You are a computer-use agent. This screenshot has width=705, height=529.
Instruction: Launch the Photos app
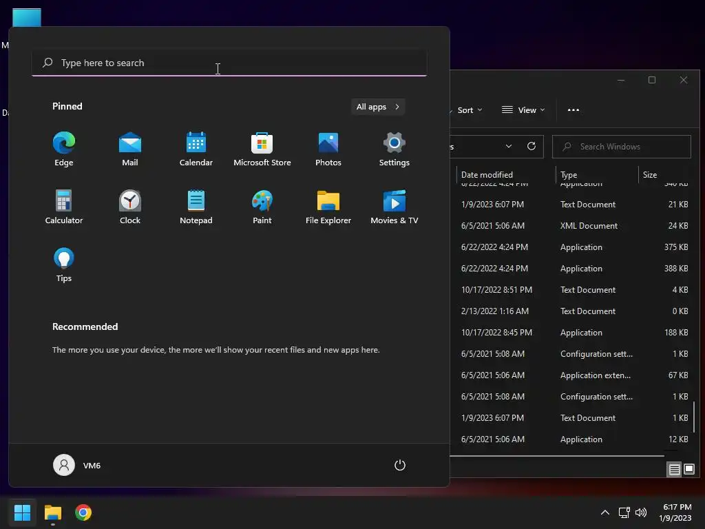pyautogui.click(x=328, y=149)
